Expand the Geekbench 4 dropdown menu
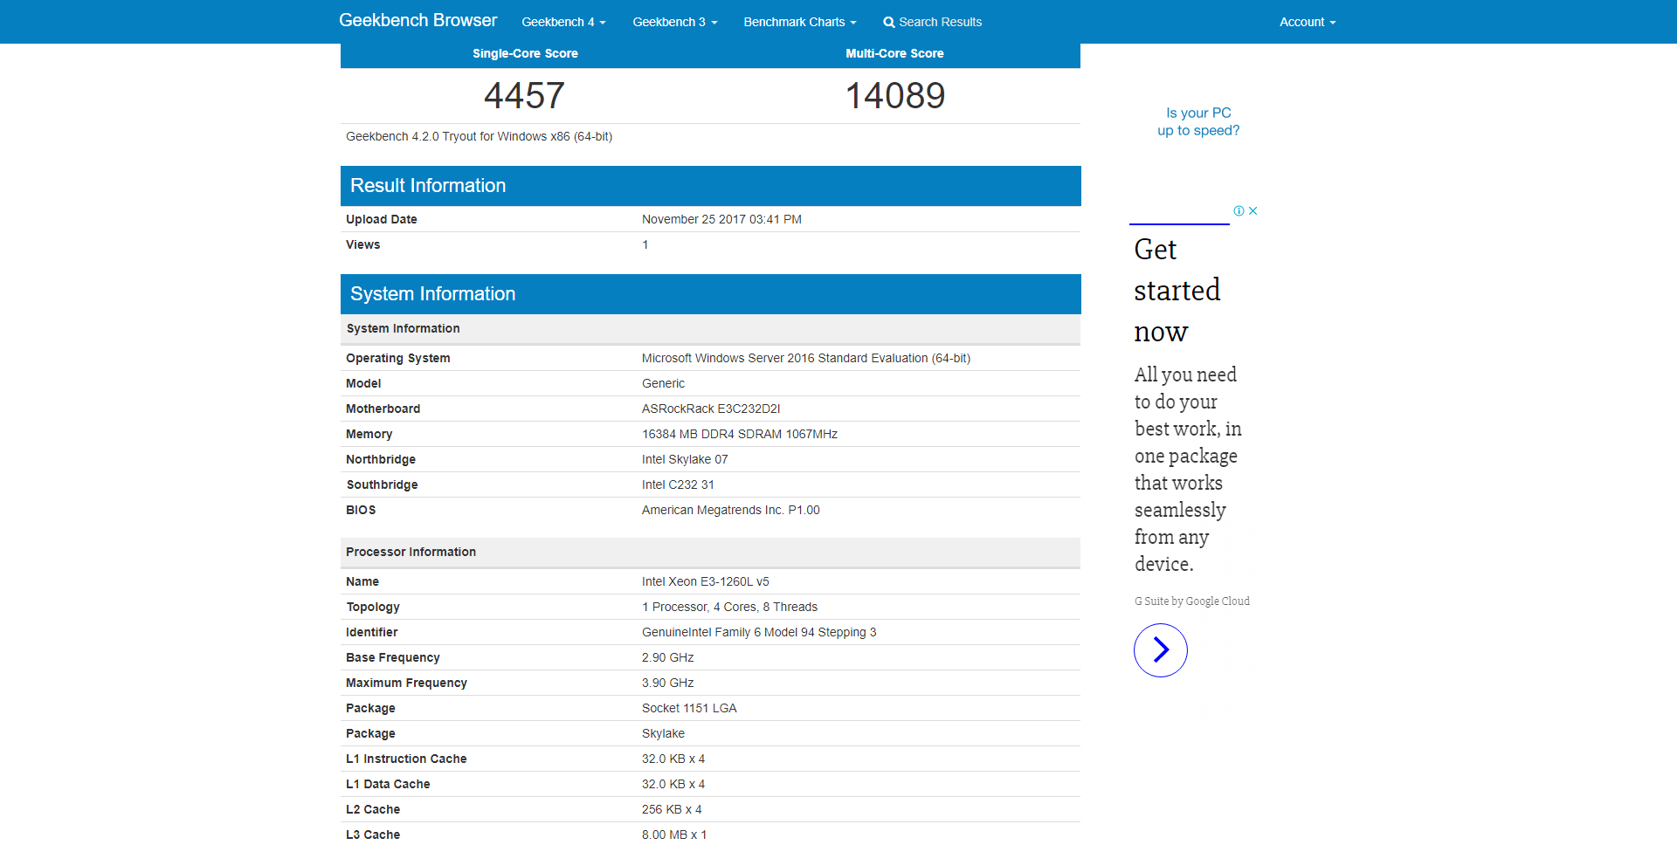The height and width of the screenshot is (845, 1677). [563, 22]
